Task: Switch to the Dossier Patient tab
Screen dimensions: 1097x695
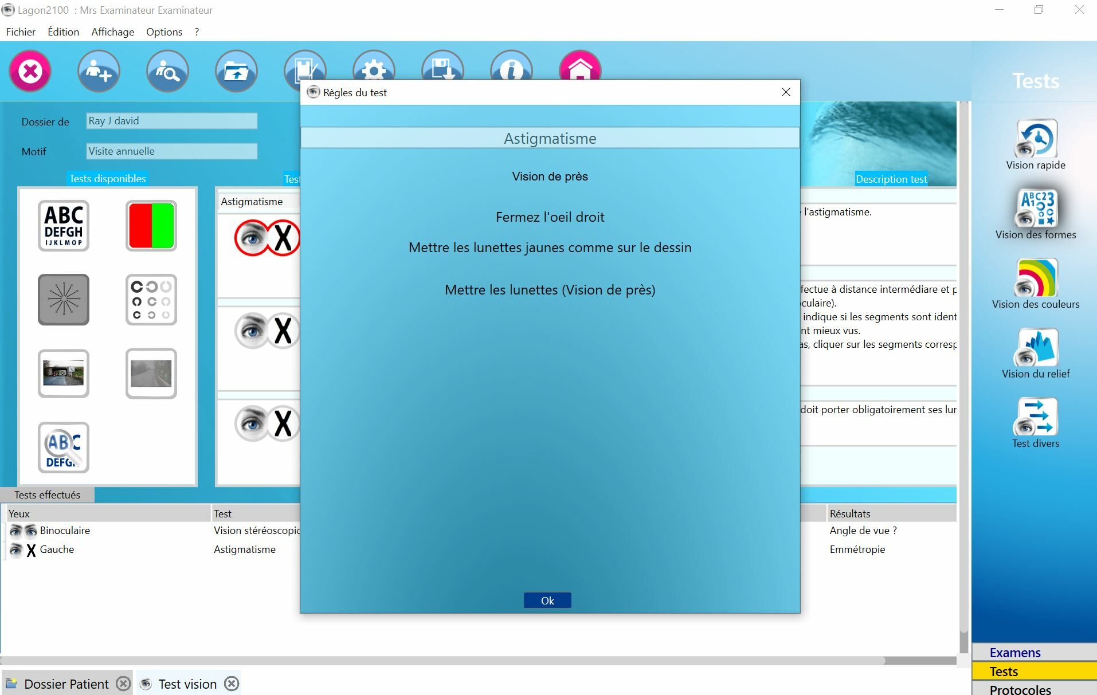Action: coord(66,684)
